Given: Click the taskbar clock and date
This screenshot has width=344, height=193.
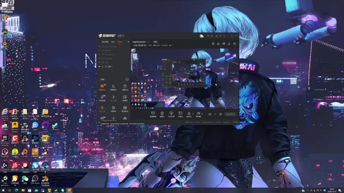Looking at the screenshot, I should (332, 190).
